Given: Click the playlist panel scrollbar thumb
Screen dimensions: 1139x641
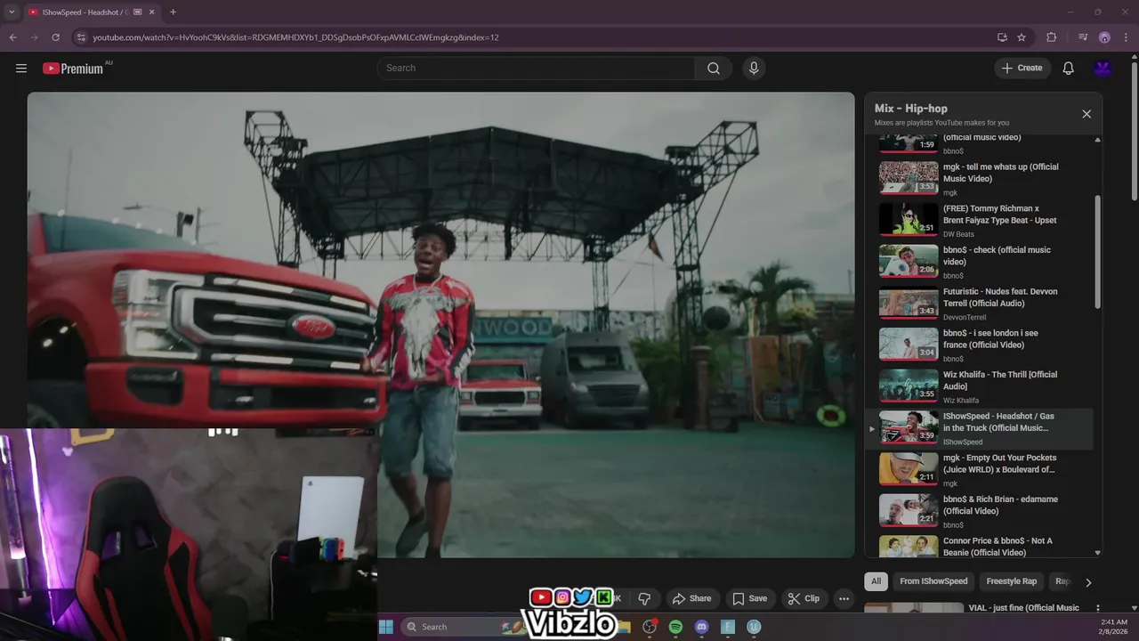Looking at the screenshot, I should [1097, 251].
